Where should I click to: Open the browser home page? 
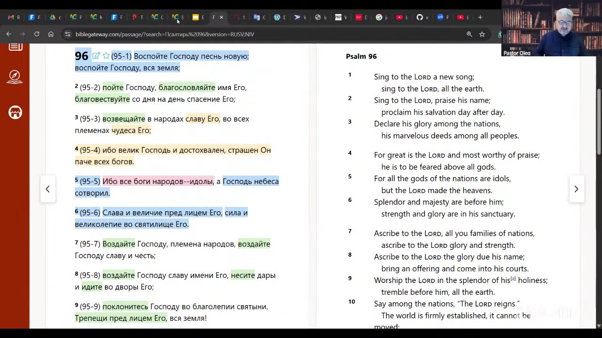pyautogui.click(x=51, y=34)
